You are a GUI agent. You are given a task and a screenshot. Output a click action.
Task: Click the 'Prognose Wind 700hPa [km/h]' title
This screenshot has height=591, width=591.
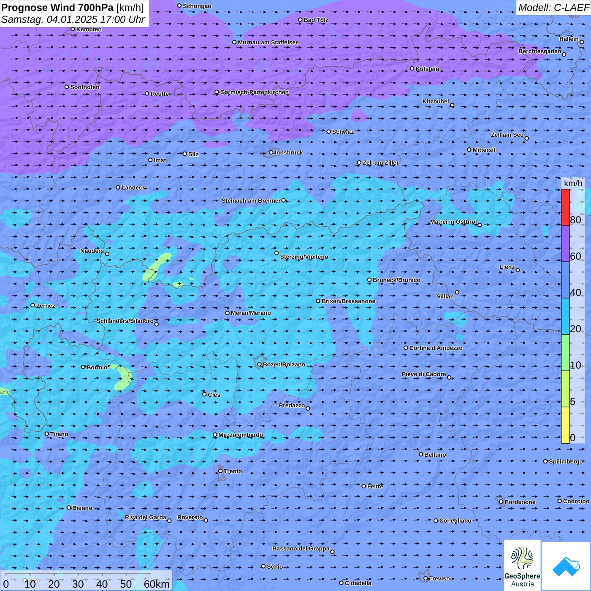tap(73, 8)
